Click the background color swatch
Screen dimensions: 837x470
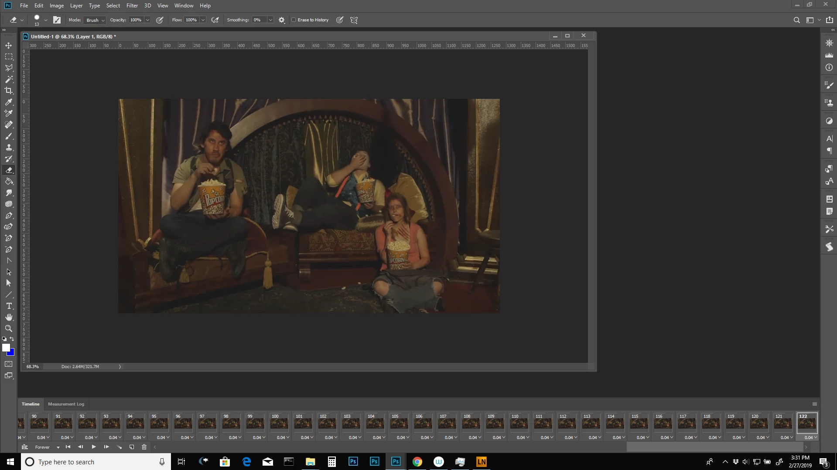[x=12, y=353]
